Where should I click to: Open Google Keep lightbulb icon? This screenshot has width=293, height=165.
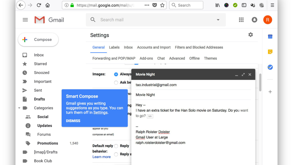point(270,52)
